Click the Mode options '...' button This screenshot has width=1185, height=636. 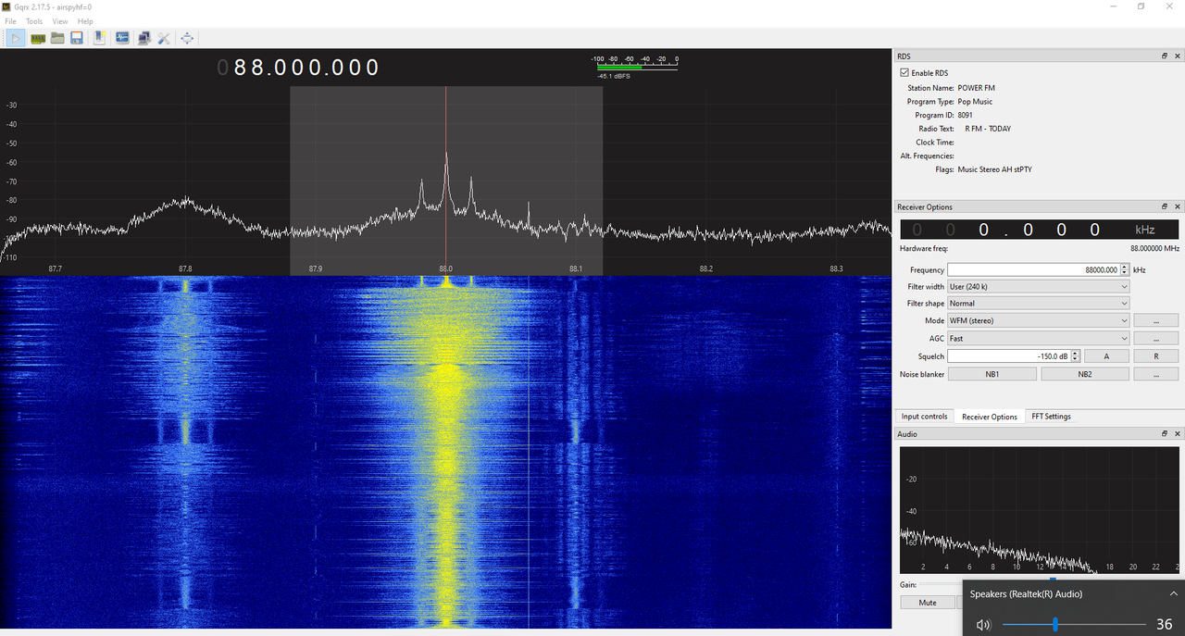[1155, 320]
